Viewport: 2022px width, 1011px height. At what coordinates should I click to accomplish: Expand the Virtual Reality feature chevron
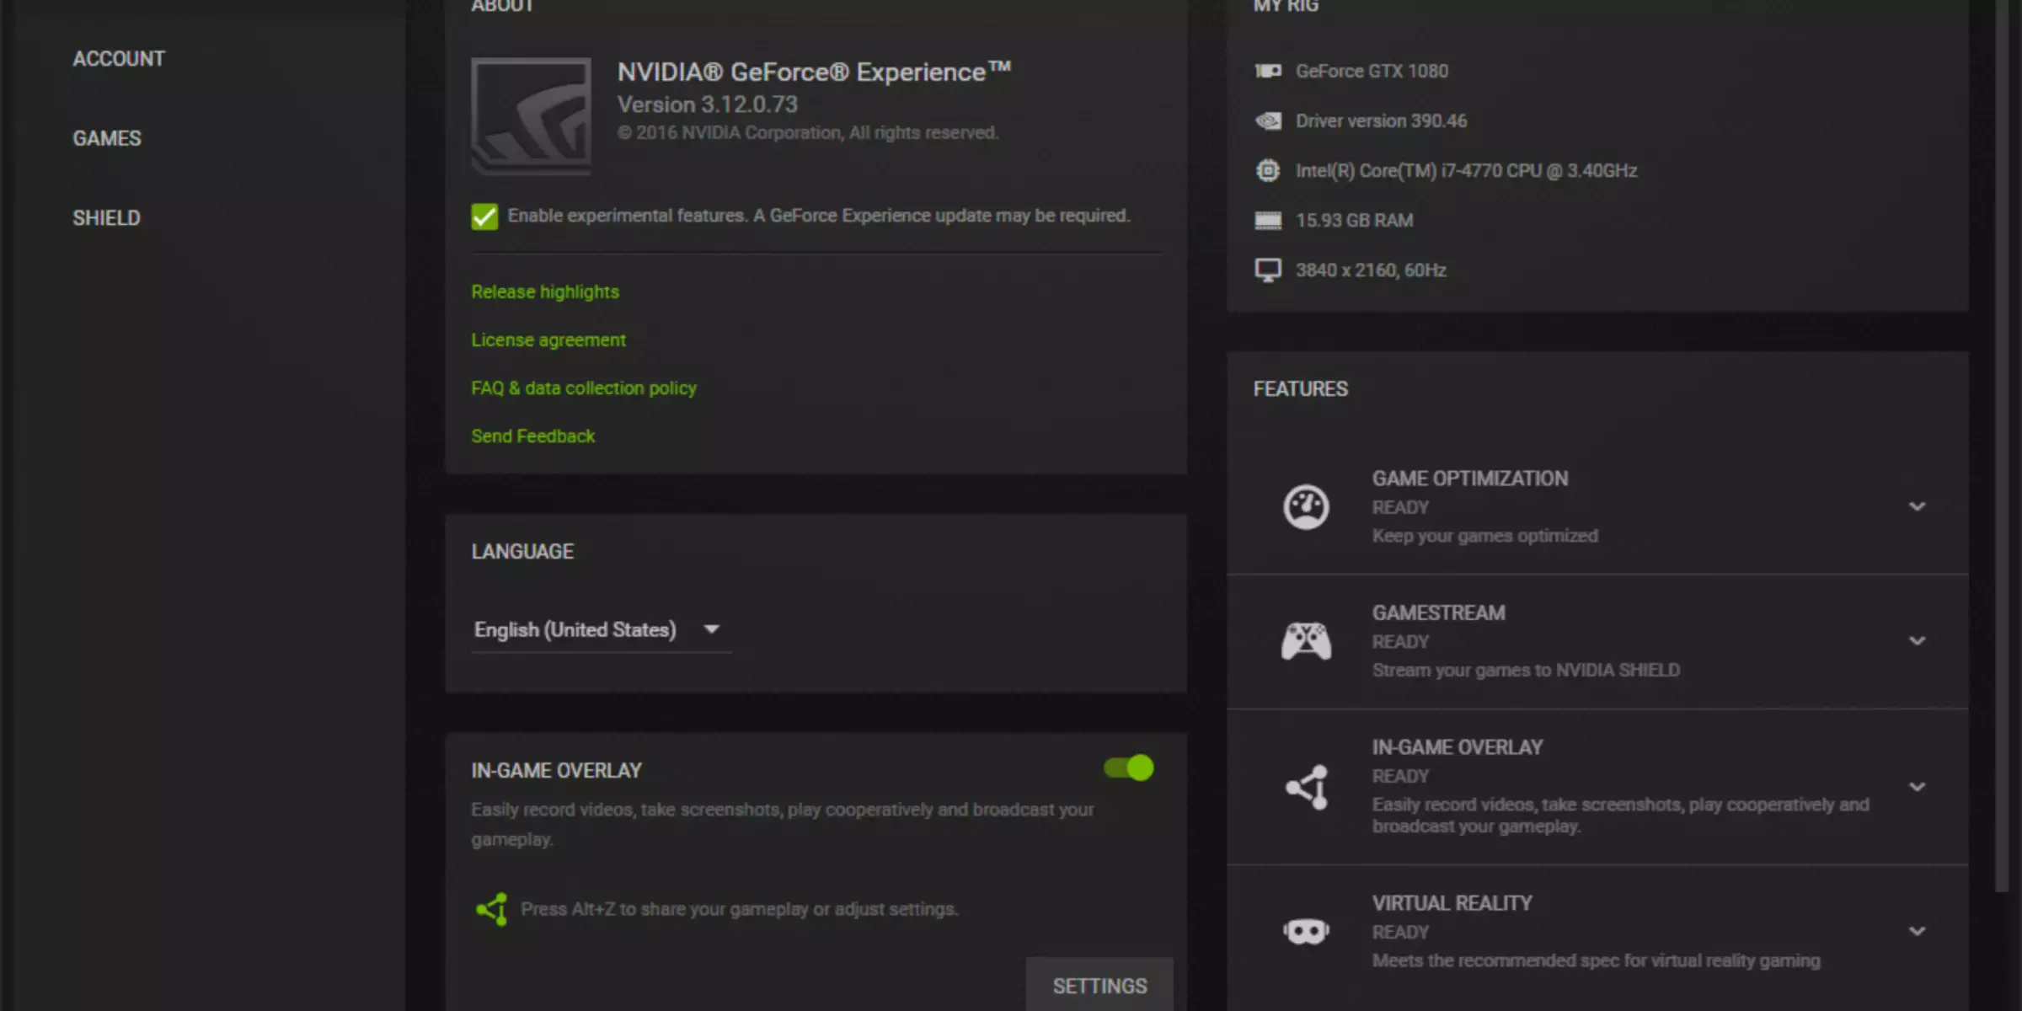pyautogui.click(x=1917, y=931)
